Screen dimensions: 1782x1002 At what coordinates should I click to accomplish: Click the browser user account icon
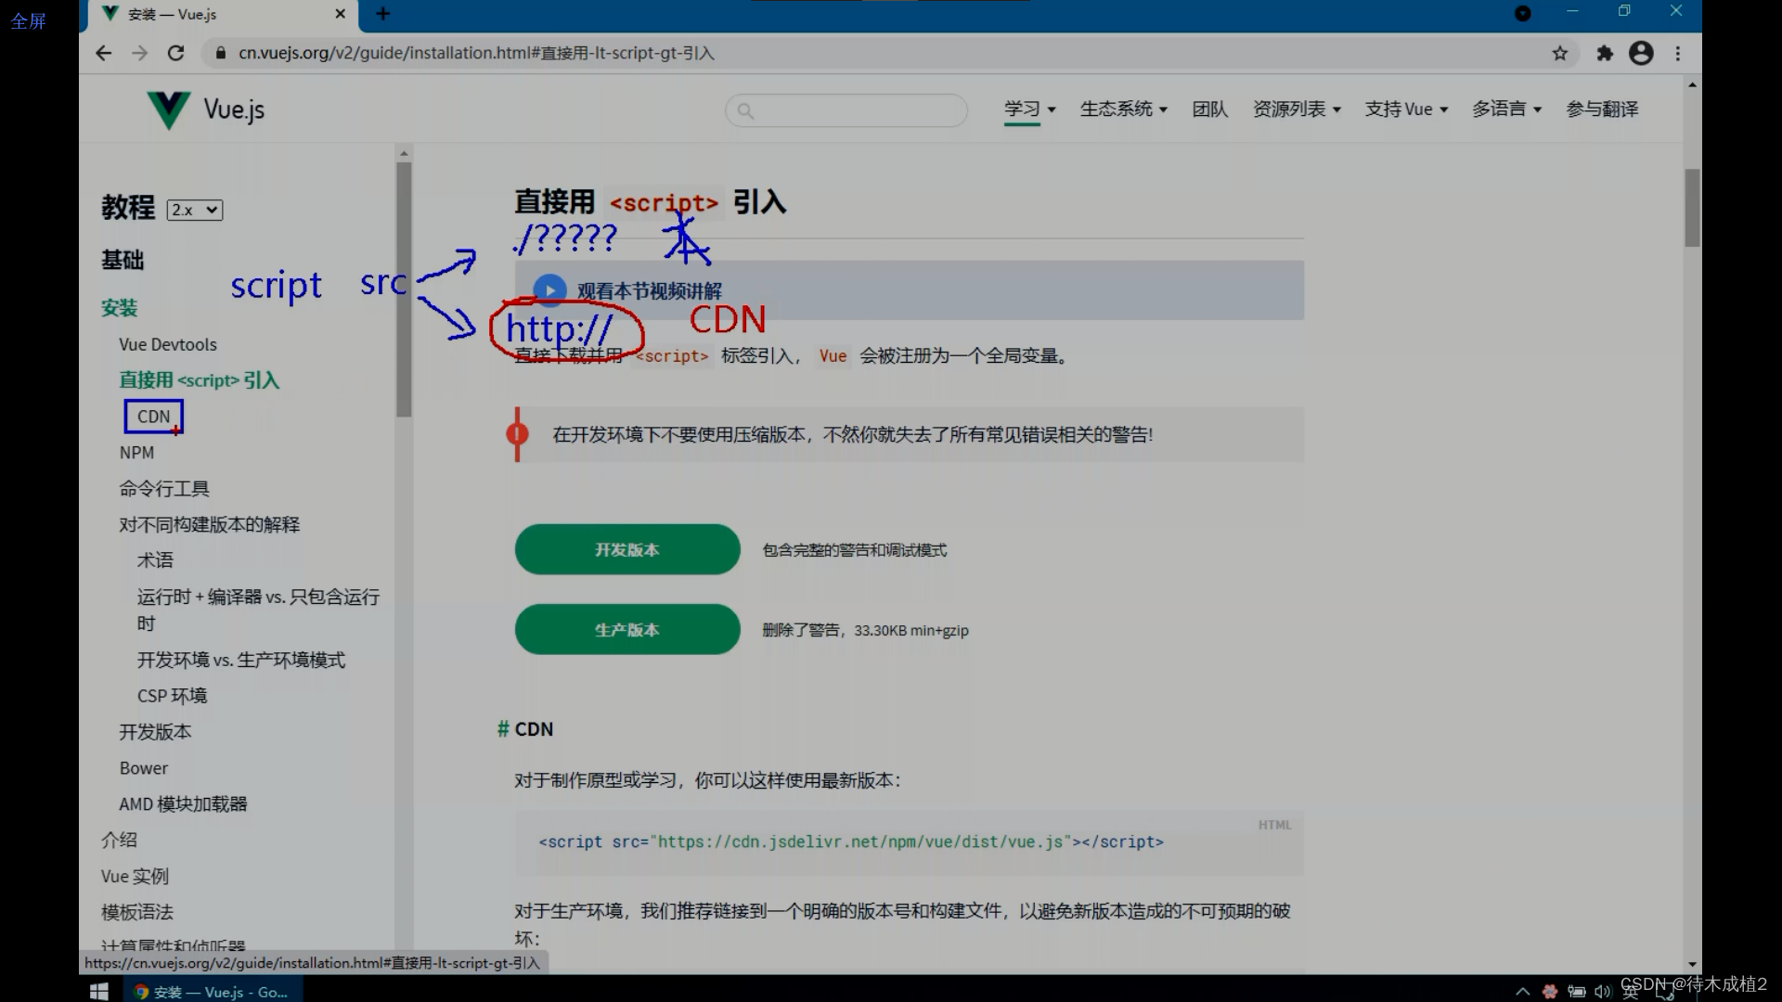coord(1641,51)
